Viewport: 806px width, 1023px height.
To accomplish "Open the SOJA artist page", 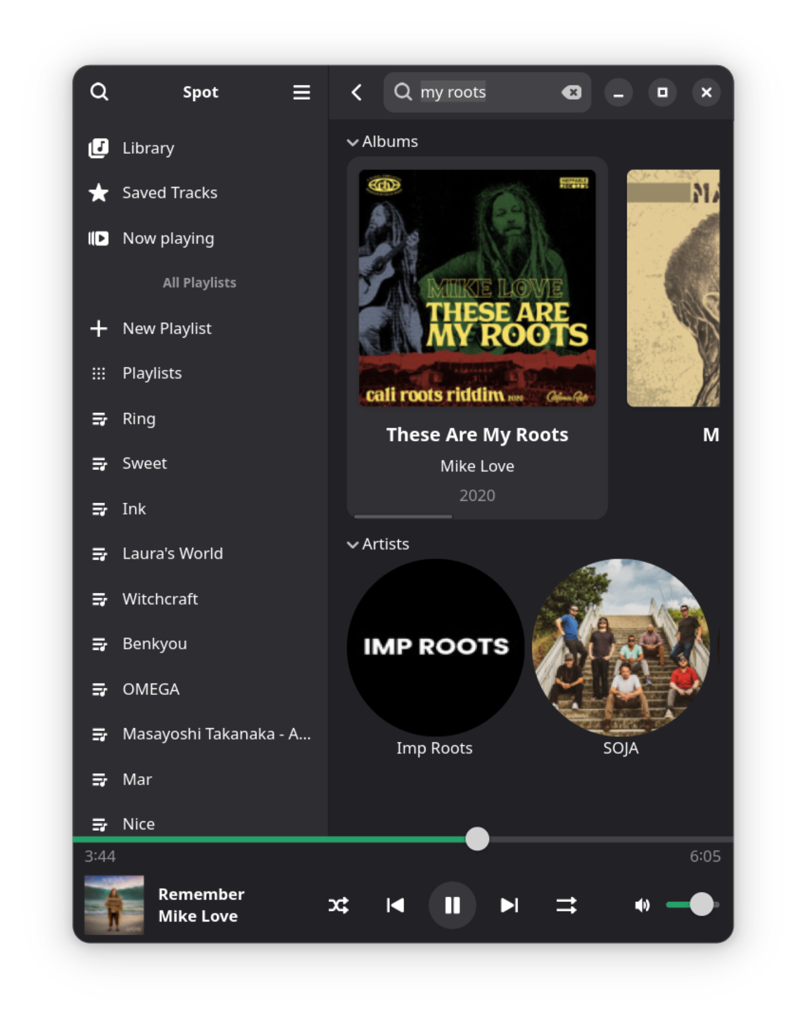I will coord(621,647).
